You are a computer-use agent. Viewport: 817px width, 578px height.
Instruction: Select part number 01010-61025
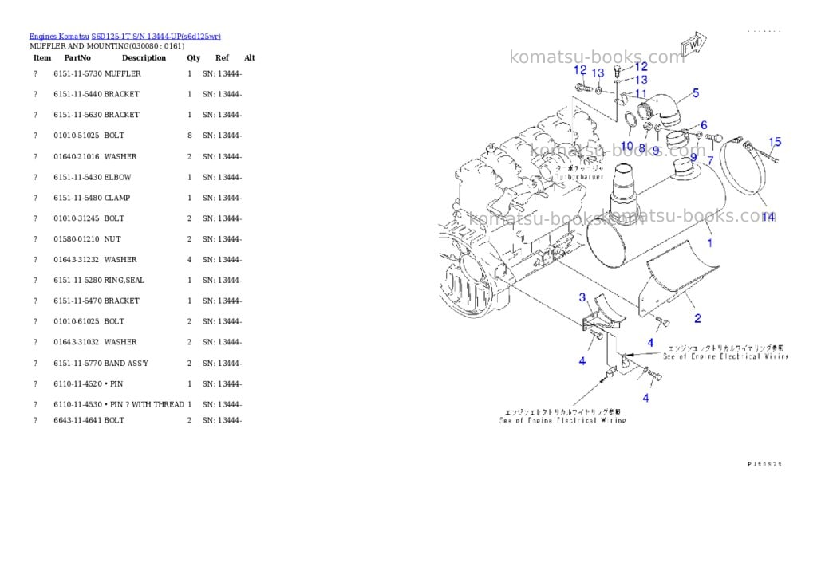point(76,321)
